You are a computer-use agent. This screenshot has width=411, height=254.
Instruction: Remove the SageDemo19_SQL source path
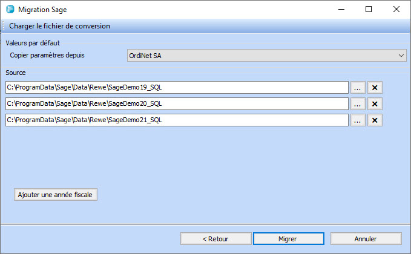[375, 88]
